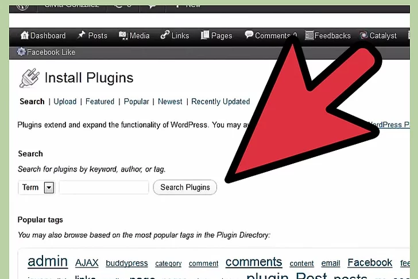Click the Links chain icon
Screen dimensions: 418x279
pyautogui.click(x=165, y=35)
